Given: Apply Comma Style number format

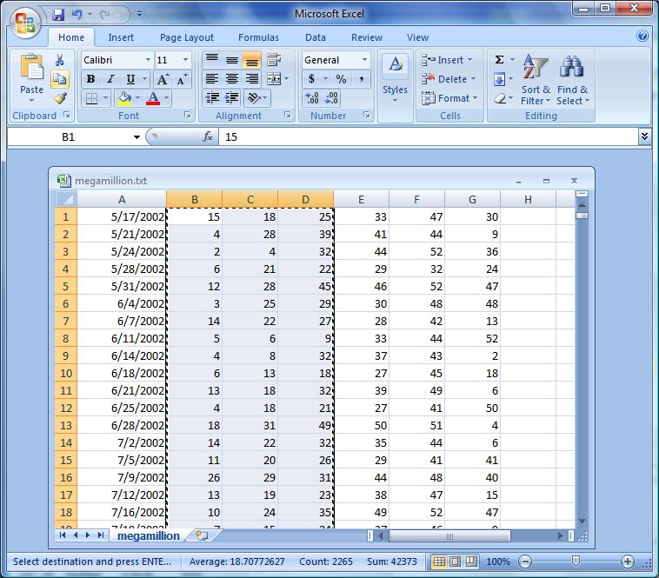Looking at the screenshot, I should pos(361,79).
